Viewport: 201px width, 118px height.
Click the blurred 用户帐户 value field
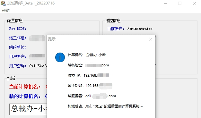37,56
